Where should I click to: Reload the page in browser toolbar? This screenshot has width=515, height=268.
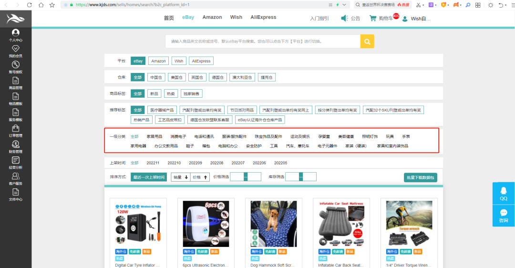[29, 5]
